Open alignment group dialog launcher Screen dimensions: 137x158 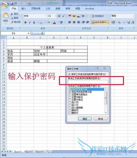pyautogui.click(x=108, y=28)
